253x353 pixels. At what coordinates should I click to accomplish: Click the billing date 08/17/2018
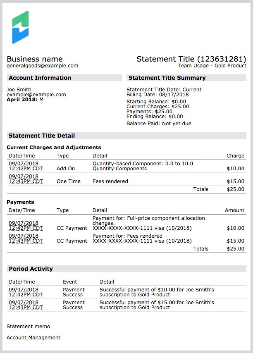pyautogui.click(x=174, y=95)
